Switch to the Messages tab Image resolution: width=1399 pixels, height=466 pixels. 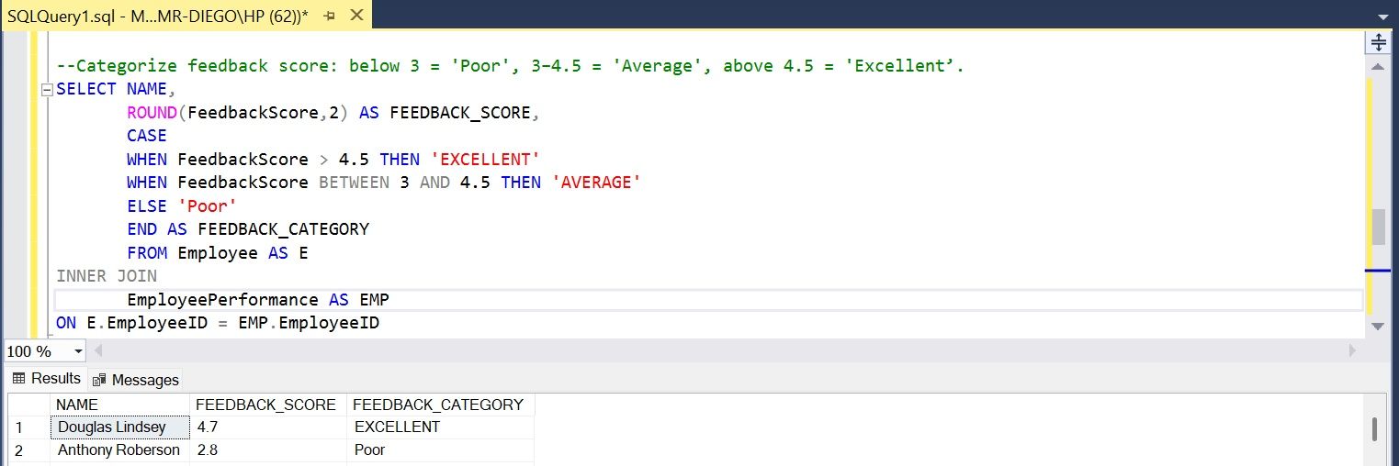click(x=135, y=380)
